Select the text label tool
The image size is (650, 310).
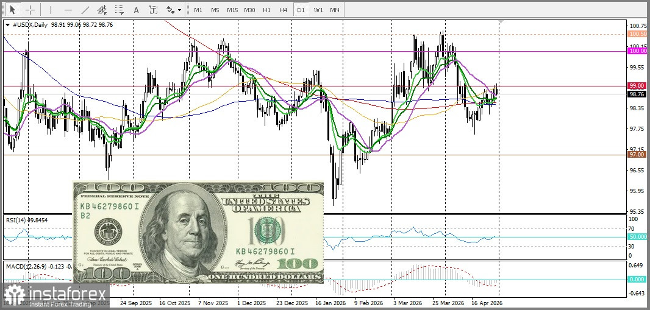point(154,9)
